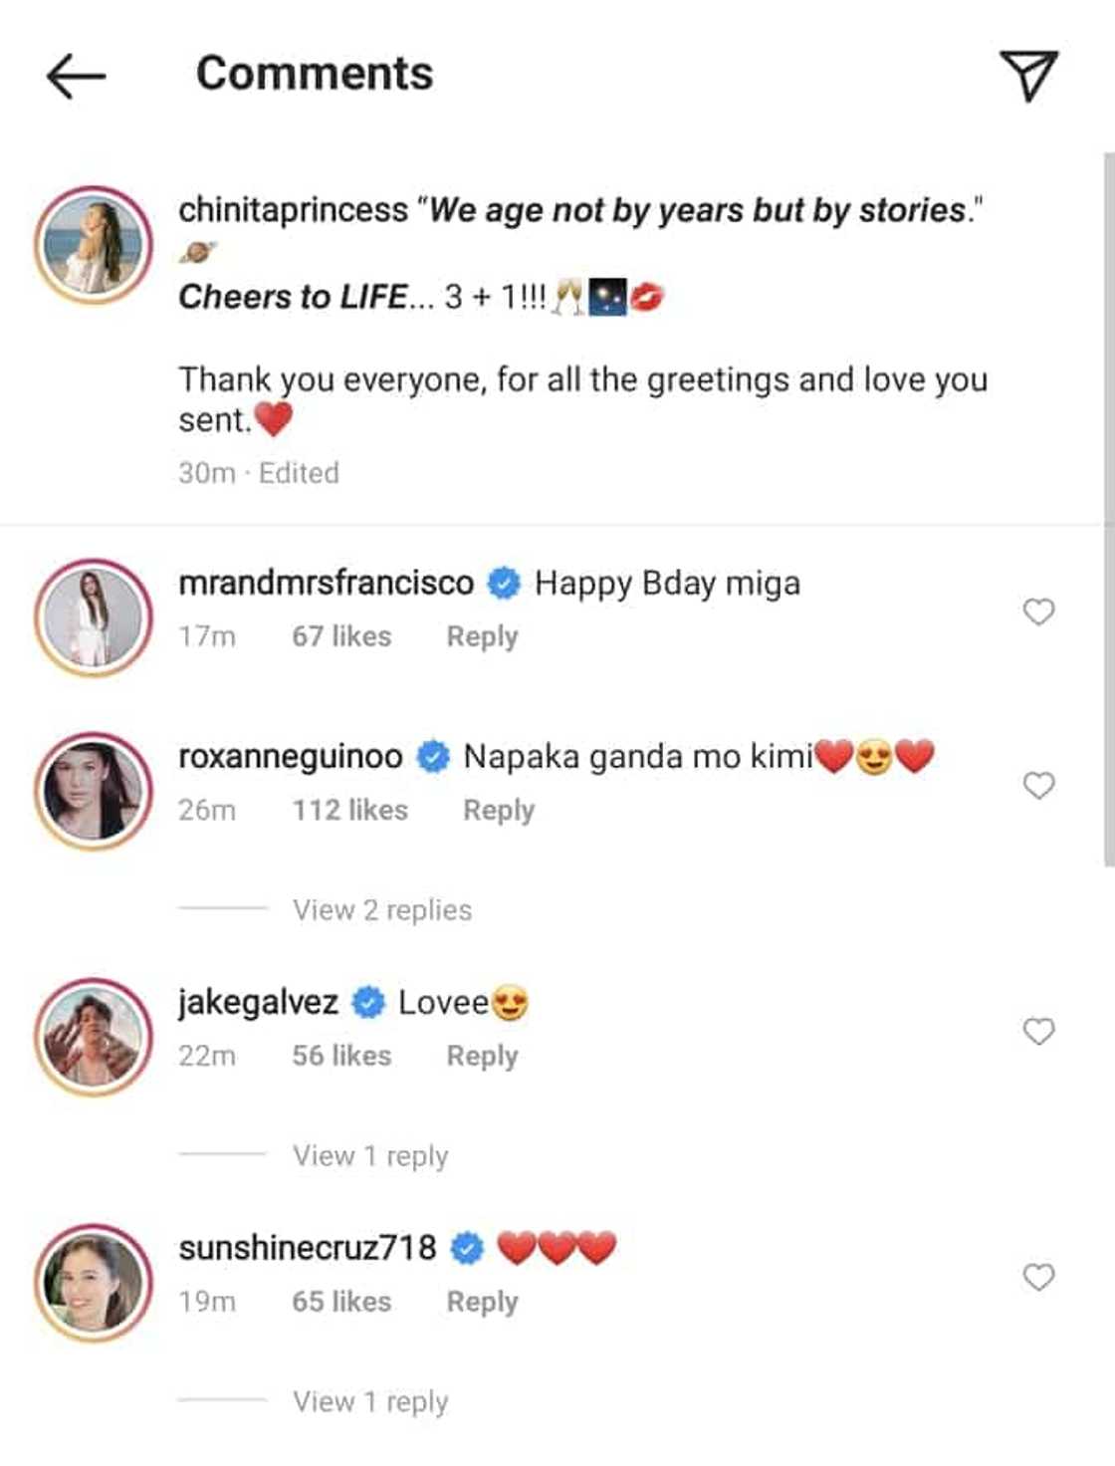Reply to jakegalvez's Lovee comment
The width and height of the screenshot is (1115, 1466).
click(x=482, y=1056)
